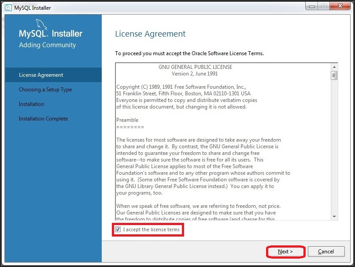
Task: Click the 'Preamble' heading in license text
Action: click(127, 120)
